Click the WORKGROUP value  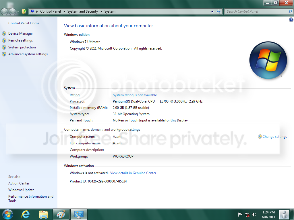pyautogui.click(x=123, y=156)
